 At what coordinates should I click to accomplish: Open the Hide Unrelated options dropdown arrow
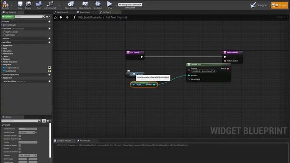pos(59,5)
